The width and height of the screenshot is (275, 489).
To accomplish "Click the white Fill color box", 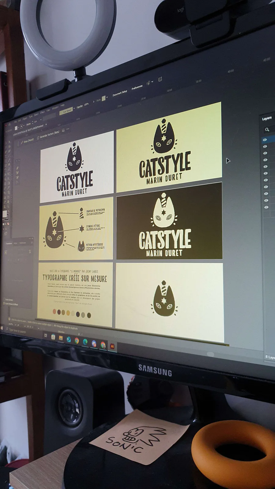I will tap(5, 214).
